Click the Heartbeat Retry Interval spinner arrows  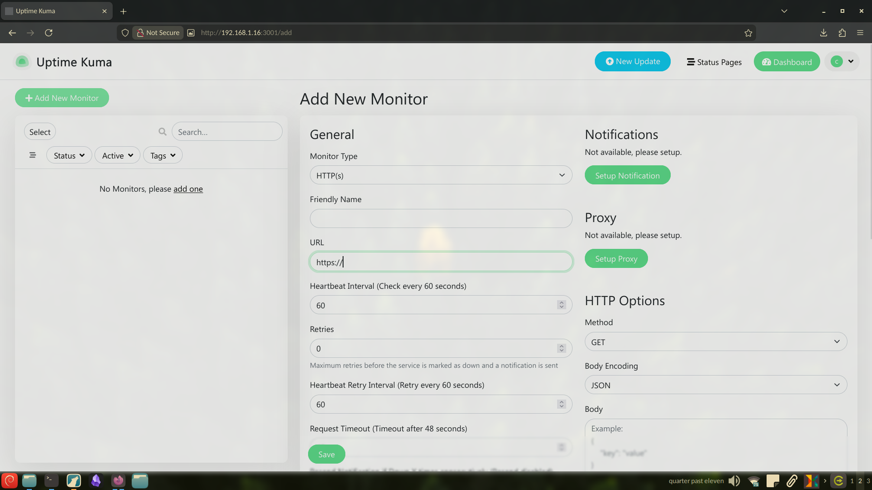(561, 404)
